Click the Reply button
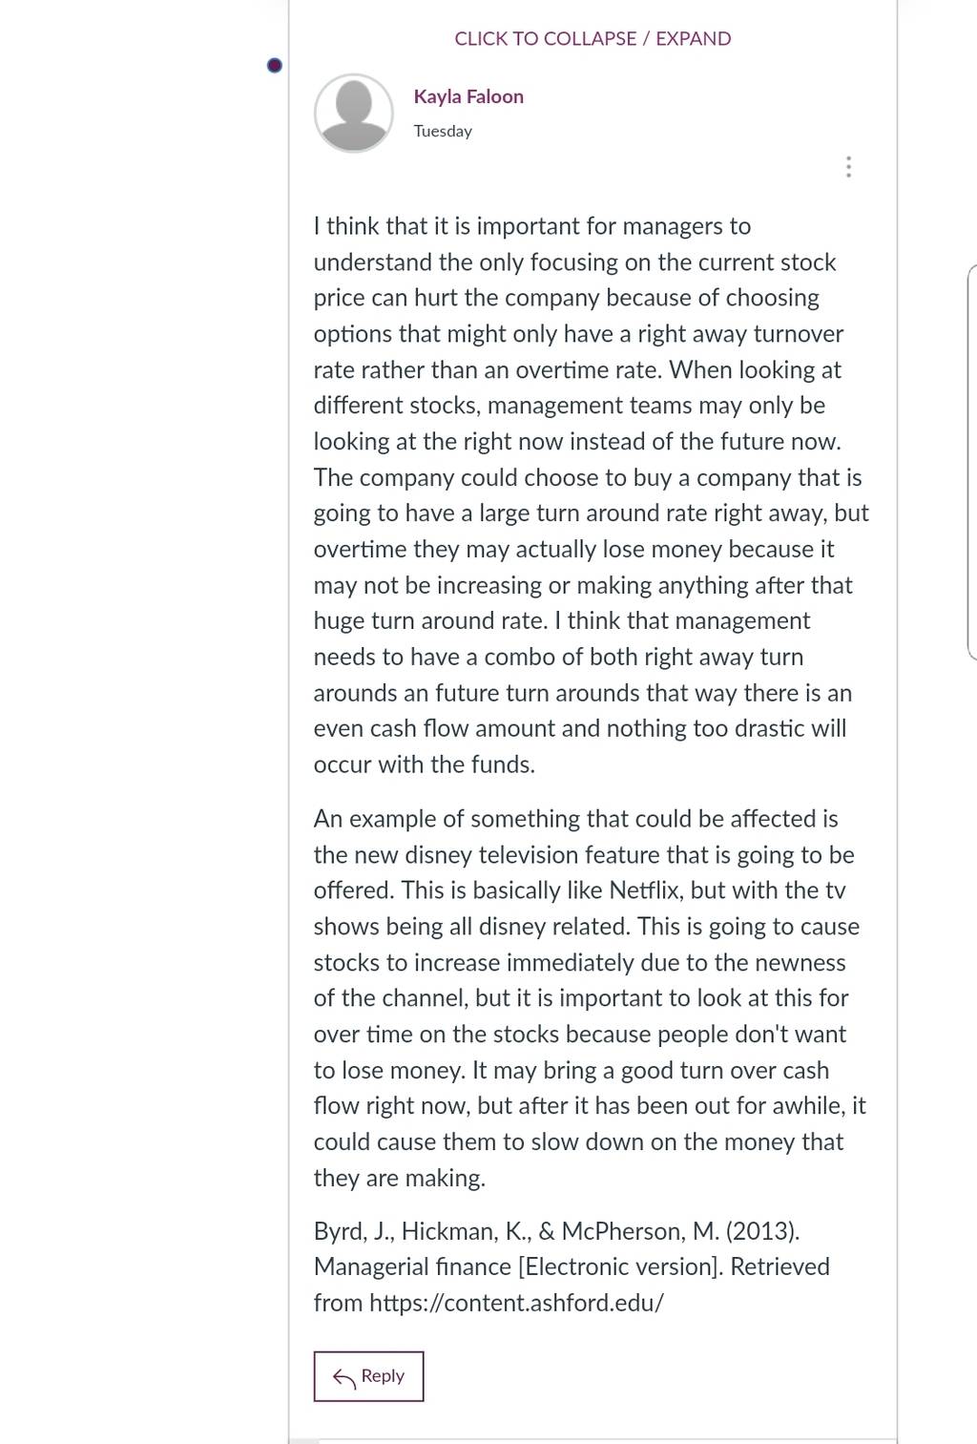Viewport: 977px width, 1444px height. (368, 1376)
